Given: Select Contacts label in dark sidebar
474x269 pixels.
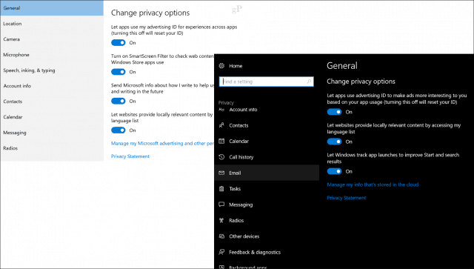Looking at the screenshot, I should coord(238,125).
